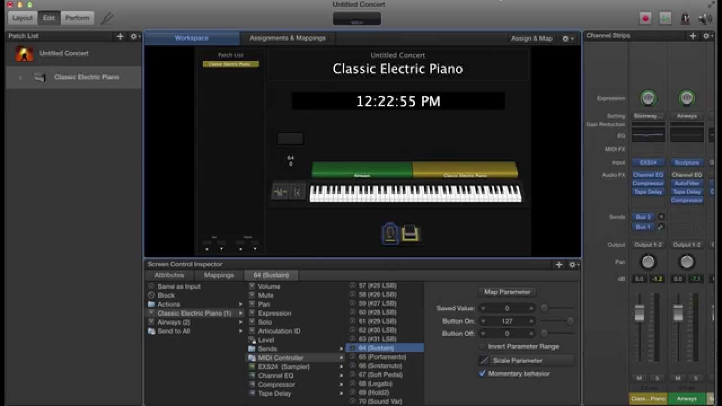Click the Actions folder icon
722x406 pixels.
pos(151,304)
